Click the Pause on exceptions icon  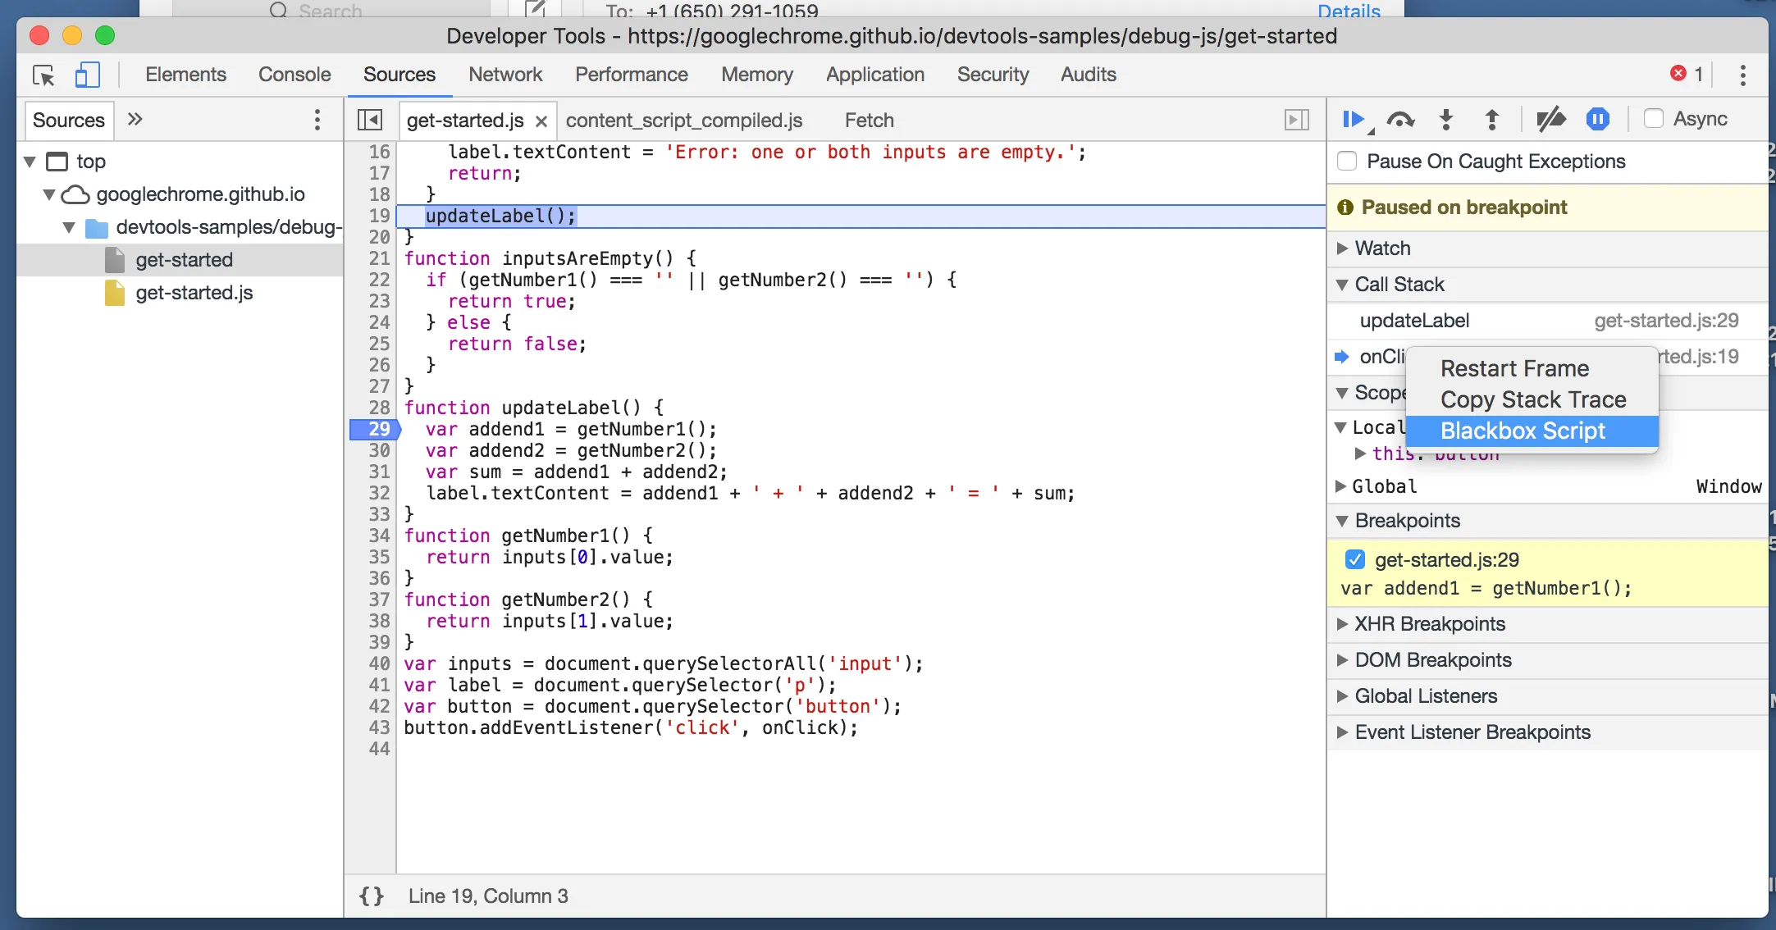click(1597, 120)
